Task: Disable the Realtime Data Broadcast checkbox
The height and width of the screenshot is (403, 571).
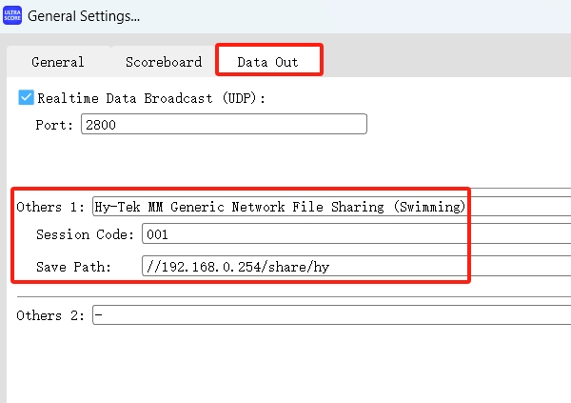Action: pos(27,97)
